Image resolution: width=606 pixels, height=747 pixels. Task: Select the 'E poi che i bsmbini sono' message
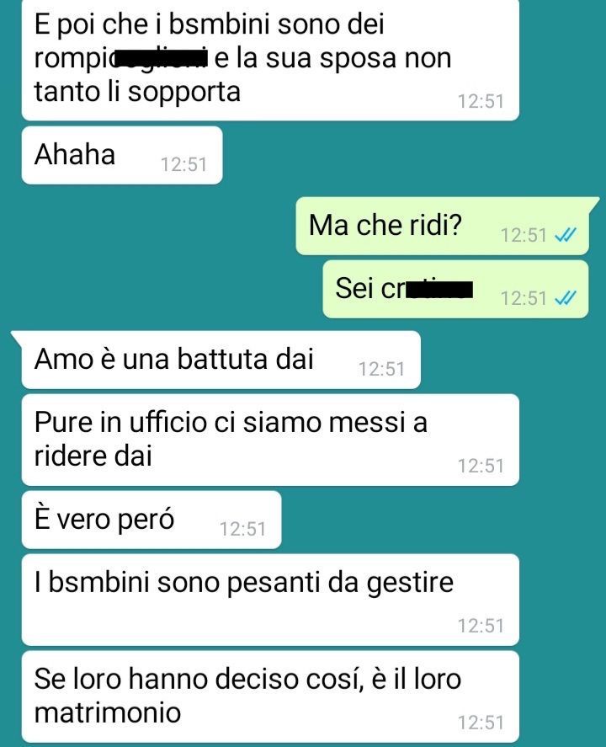(x=270, y=60)
